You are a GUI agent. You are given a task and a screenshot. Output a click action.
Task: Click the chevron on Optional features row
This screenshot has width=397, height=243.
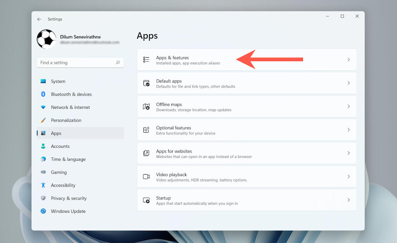click(x=349, y=130)
